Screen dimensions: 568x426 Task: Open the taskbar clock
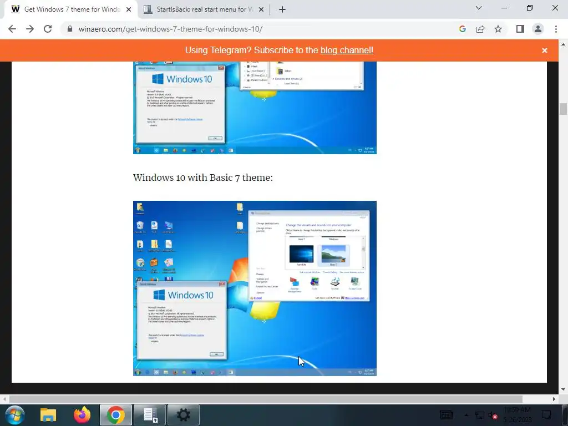(x=518, y=415)
